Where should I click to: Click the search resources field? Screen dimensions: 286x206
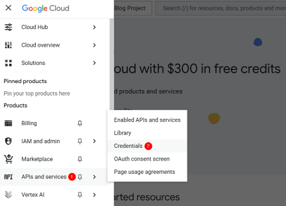click(220, 8)
